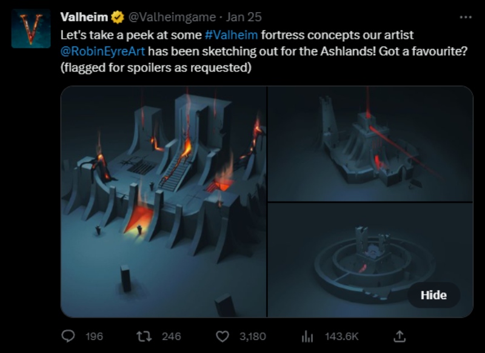485x353 pixels.
Task: Open the large left fortress image
Action: pyautogui.click(x=164, y=202)
